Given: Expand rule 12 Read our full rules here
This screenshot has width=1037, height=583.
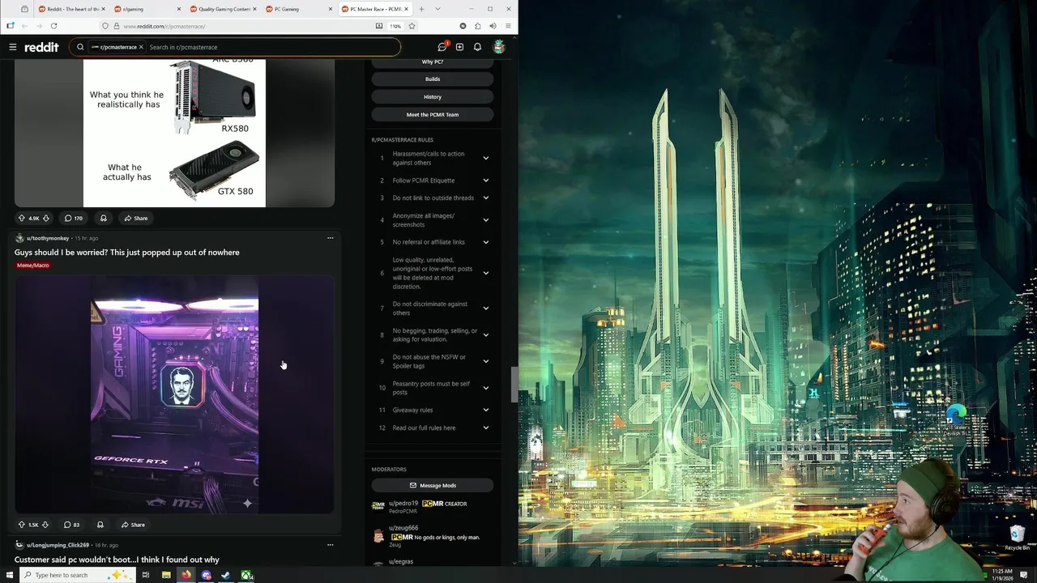Looking at the screenshot, I should coord(486,428).
